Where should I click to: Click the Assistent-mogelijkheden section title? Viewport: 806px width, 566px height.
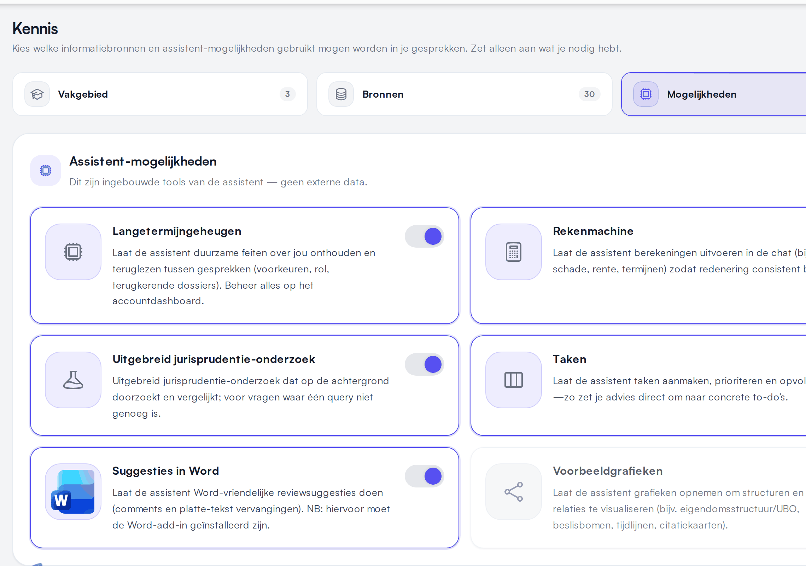(x=143, y=161)
